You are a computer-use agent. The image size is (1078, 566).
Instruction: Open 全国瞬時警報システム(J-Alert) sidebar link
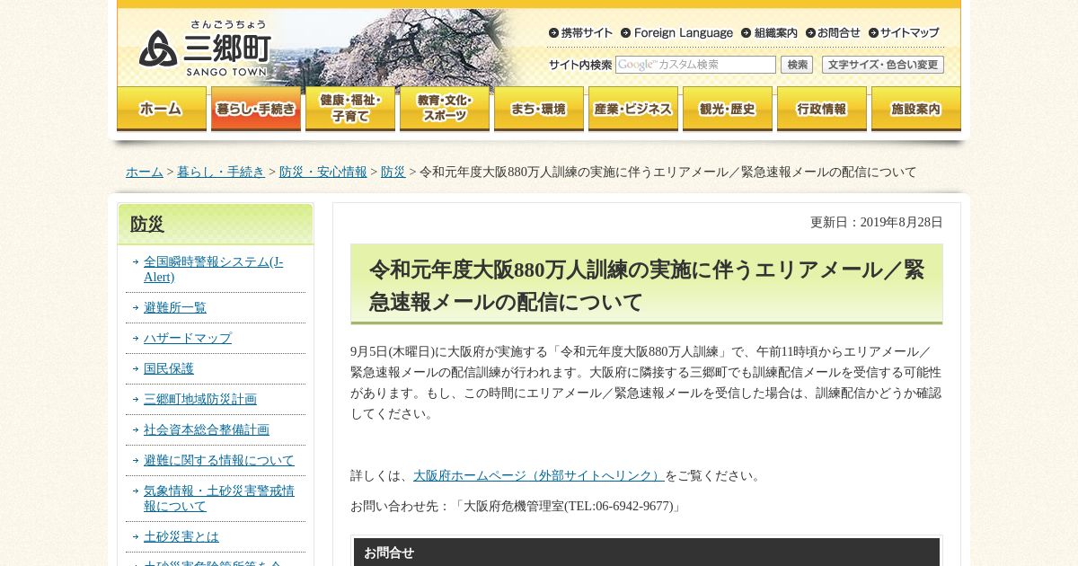(213, 270)
